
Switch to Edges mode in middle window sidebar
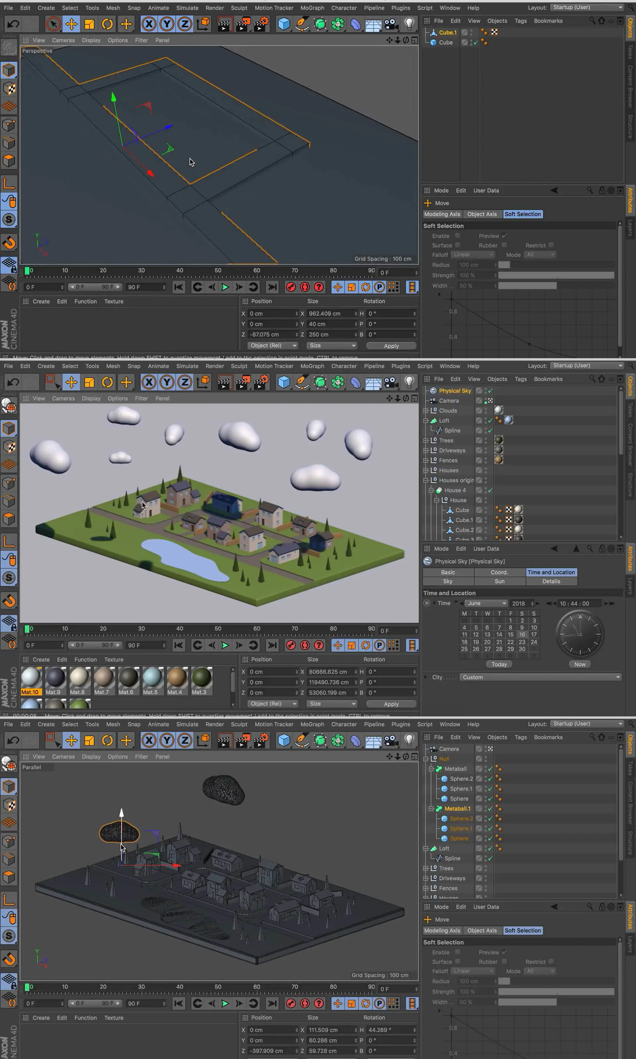9,501
